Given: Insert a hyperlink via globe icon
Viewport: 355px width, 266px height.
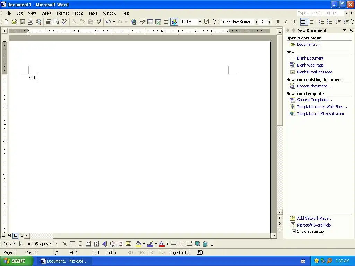Looking at the screenshot, I should click(134, 22).
